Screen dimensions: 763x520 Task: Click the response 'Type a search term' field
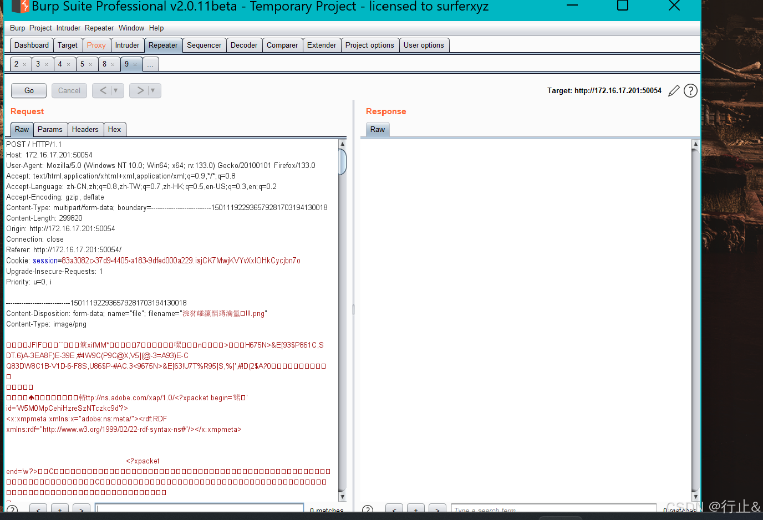[x=553, y=509]
